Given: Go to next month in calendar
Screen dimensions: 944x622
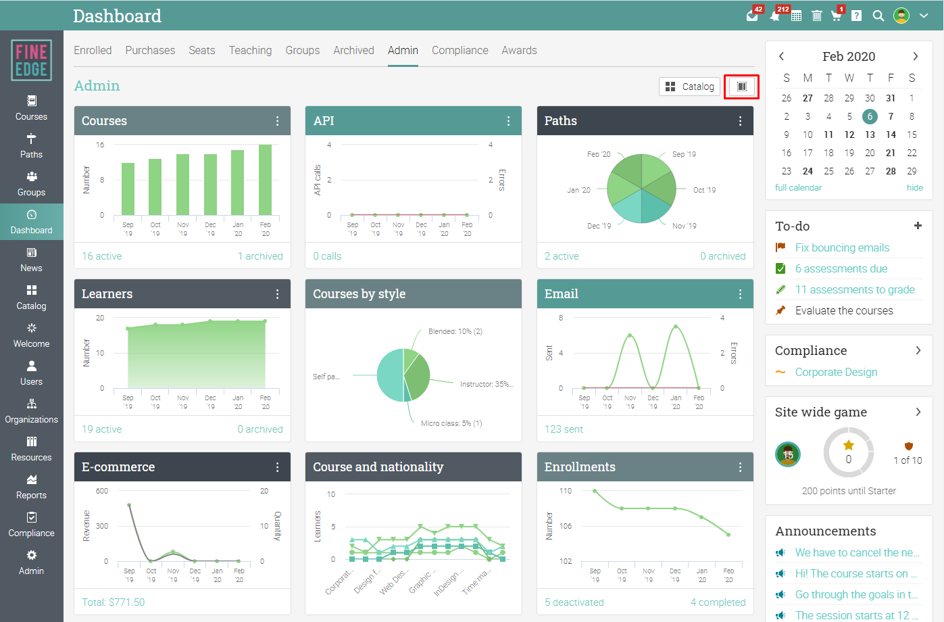Looking at the screenshot, I should 916,56.
